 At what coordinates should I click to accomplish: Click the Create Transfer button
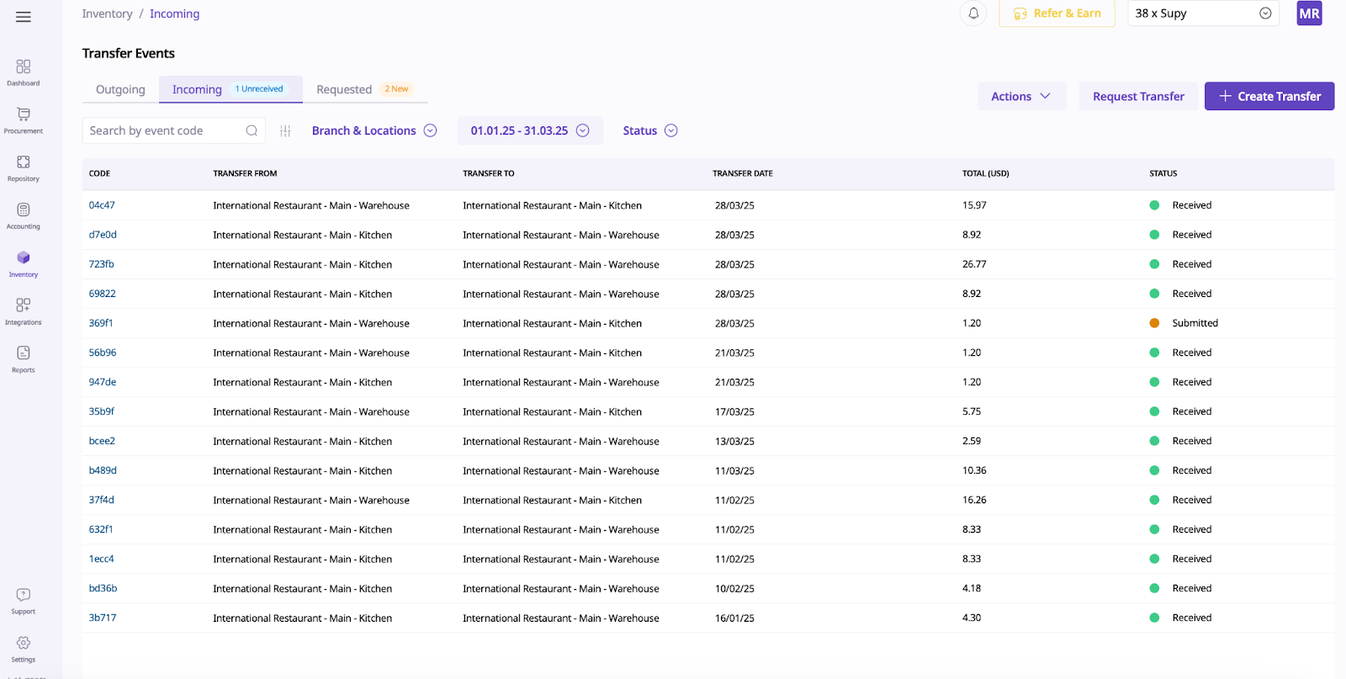click(1269, 97)
